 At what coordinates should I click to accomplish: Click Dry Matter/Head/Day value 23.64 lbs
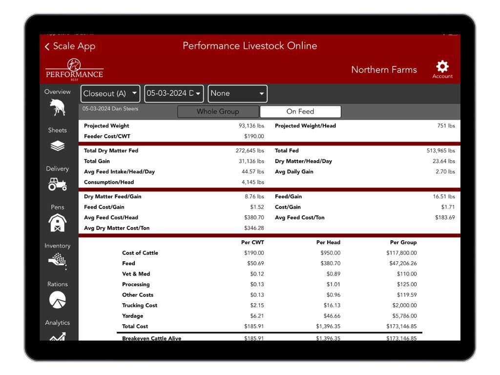[444, 161]
